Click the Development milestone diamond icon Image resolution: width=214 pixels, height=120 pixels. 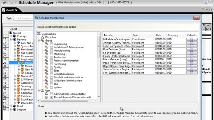coord(19,103)
